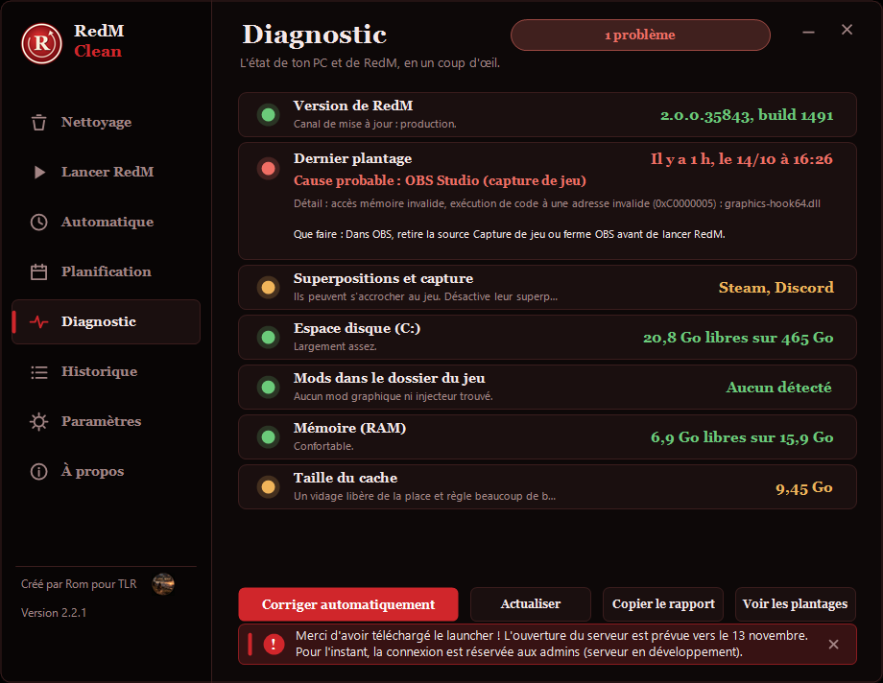Close the RedM Clean window
883x683 pixels.
(x=847, y=30)
